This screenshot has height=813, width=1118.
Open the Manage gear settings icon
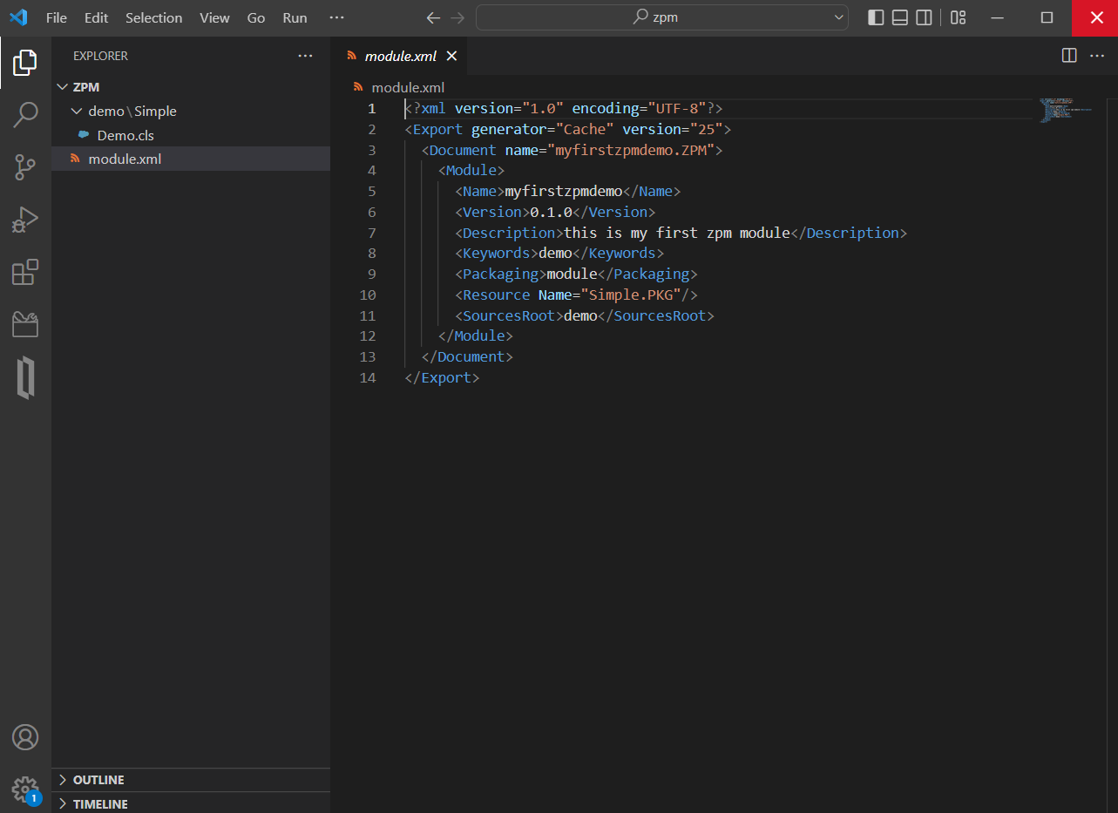pyautogui.click(x=25, y=789)
